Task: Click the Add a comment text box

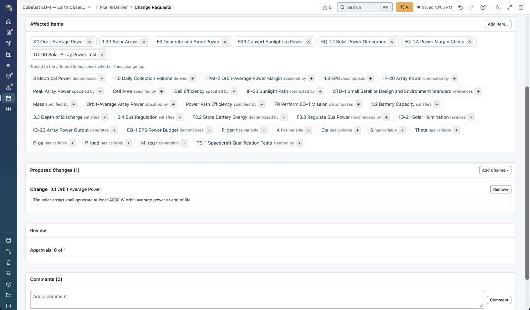Action: (257, 300)
